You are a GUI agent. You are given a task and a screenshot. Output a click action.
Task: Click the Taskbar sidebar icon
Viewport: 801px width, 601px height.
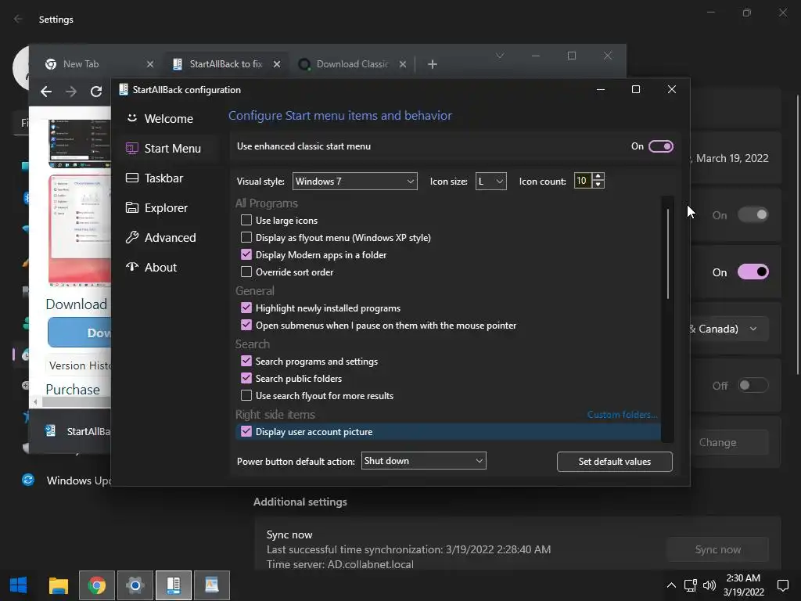(131, 178)
